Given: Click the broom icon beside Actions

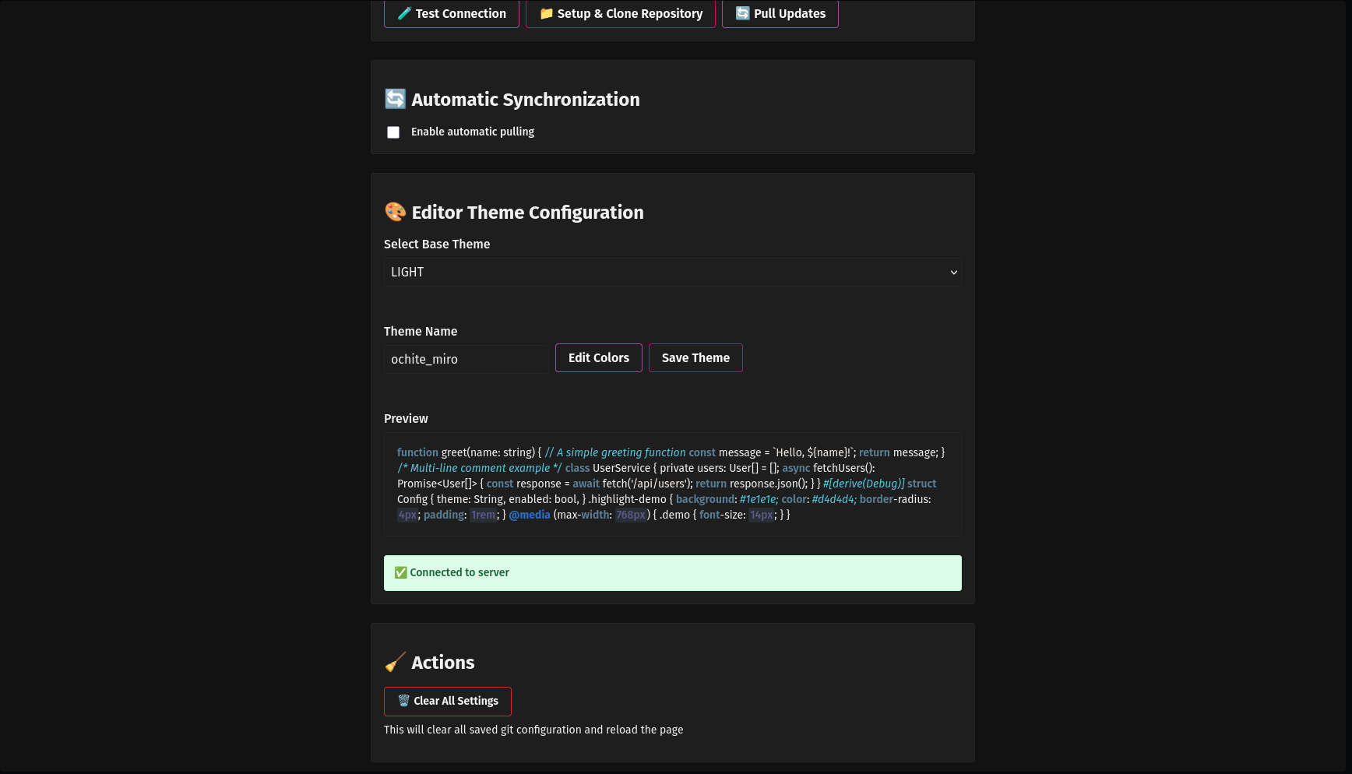Looking at the screenshot, I should click(x=396, y=662).
